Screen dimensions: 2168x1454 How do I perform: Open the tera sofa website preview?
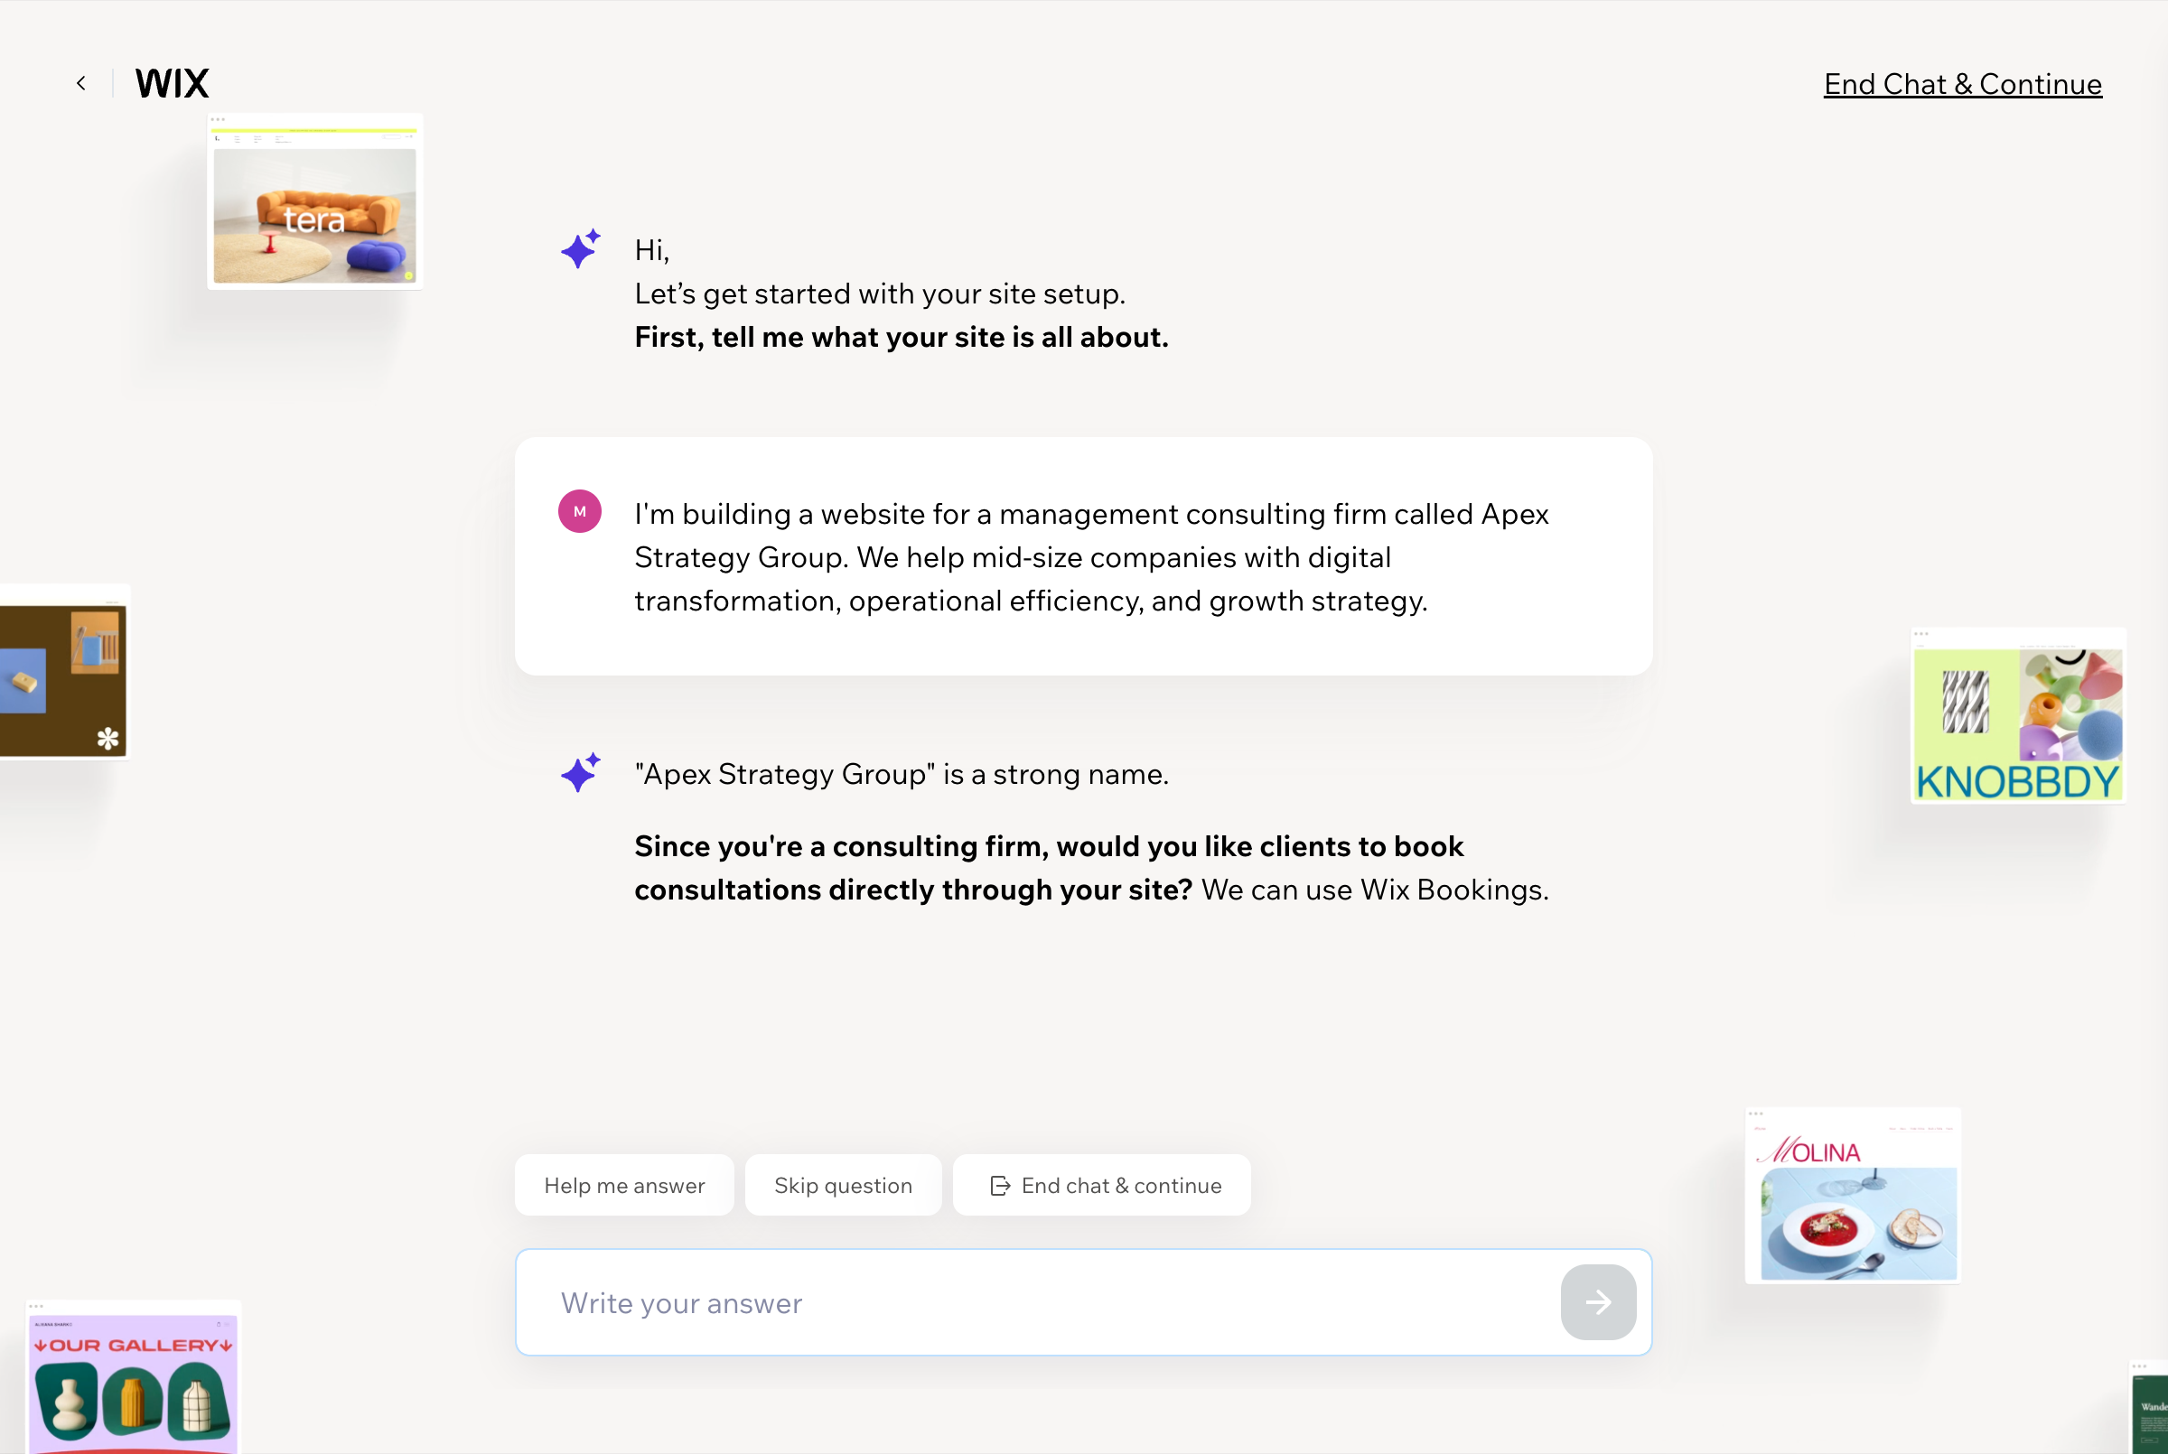(314, 201)
